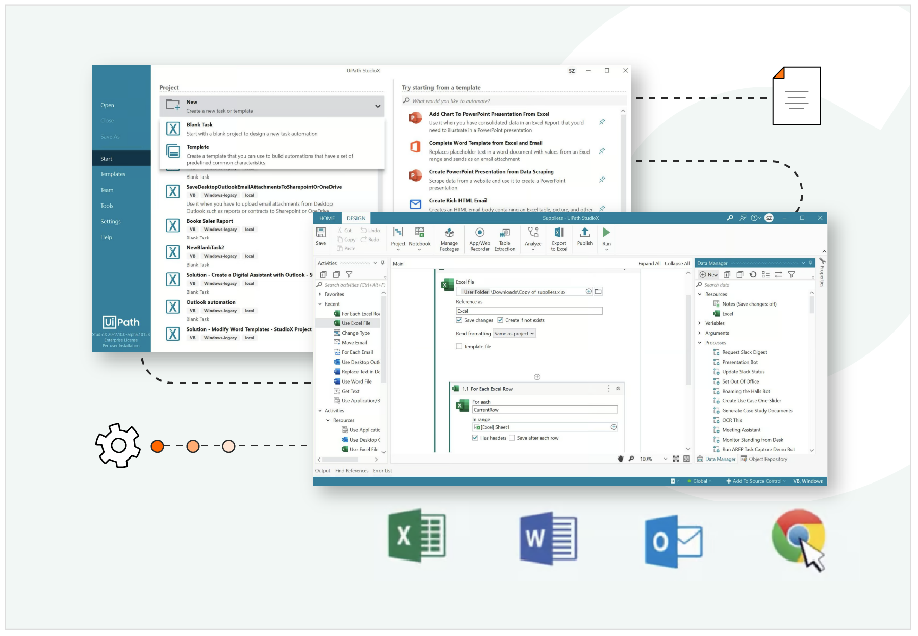Image resolution: width=918 pixels, height=636 pixels.
Task: Click Cut in the Suppliers window ribbon
Action: tap(344, 231)
